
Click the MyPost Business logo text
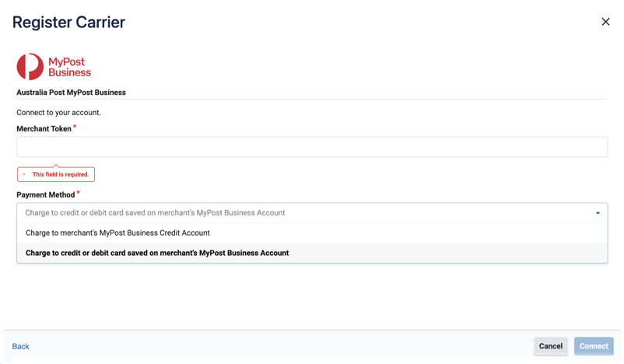tap(69, 67)
